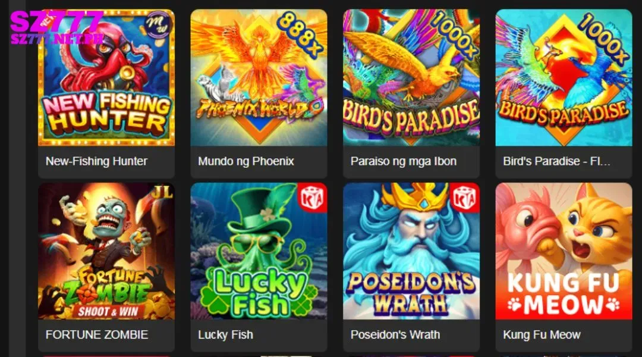Launch the Kung Fu Meow game thumbnail

pyautogui.click(x=564, y=251)
